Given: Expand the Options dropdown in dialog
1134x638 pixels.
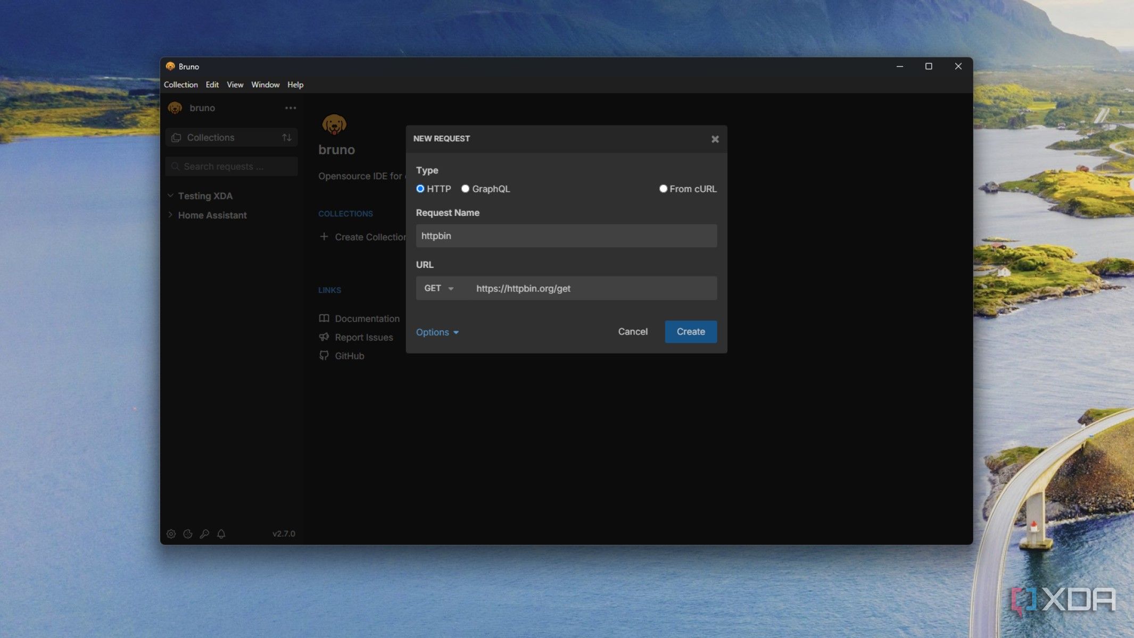Looking at the screenshot, I should point(437,332).
